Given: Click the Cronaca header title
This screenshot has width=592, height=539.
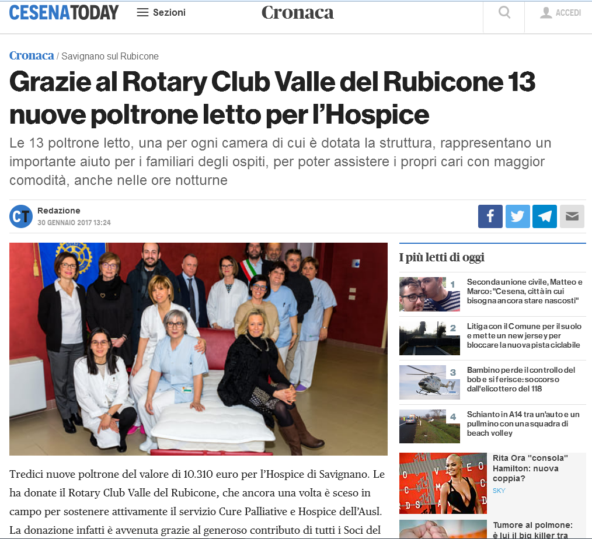Looking at the screenshot, I should click(298, 12).
